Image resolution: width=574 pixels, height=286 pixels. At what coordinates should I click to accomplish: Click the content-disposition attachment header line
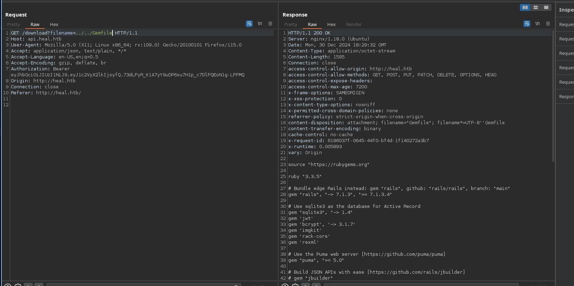click(x=396, y=123)
